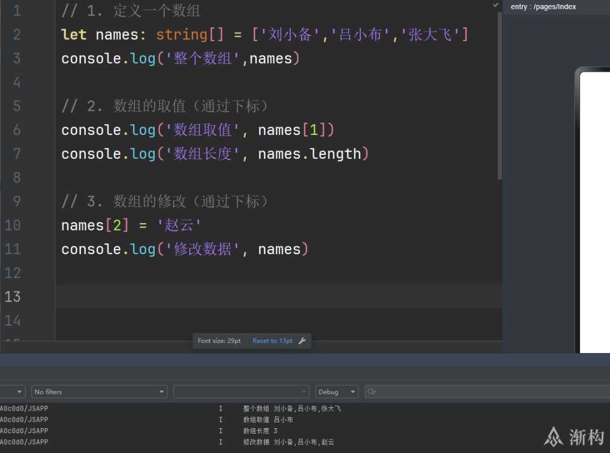Select the 'entry : /pages/Index' previewer label
The image size is (610, 453).
(x=543, y=7)
